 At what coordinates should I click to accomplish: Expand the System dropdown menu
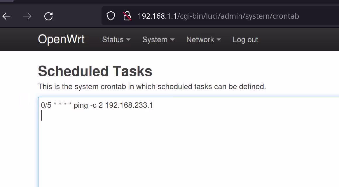[x=158, y=40]
